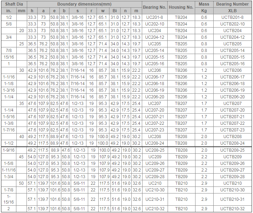
Task: Select the Boundary dimensions(mm) header cell
Action: pyautogui.click(x=84, y=4)
